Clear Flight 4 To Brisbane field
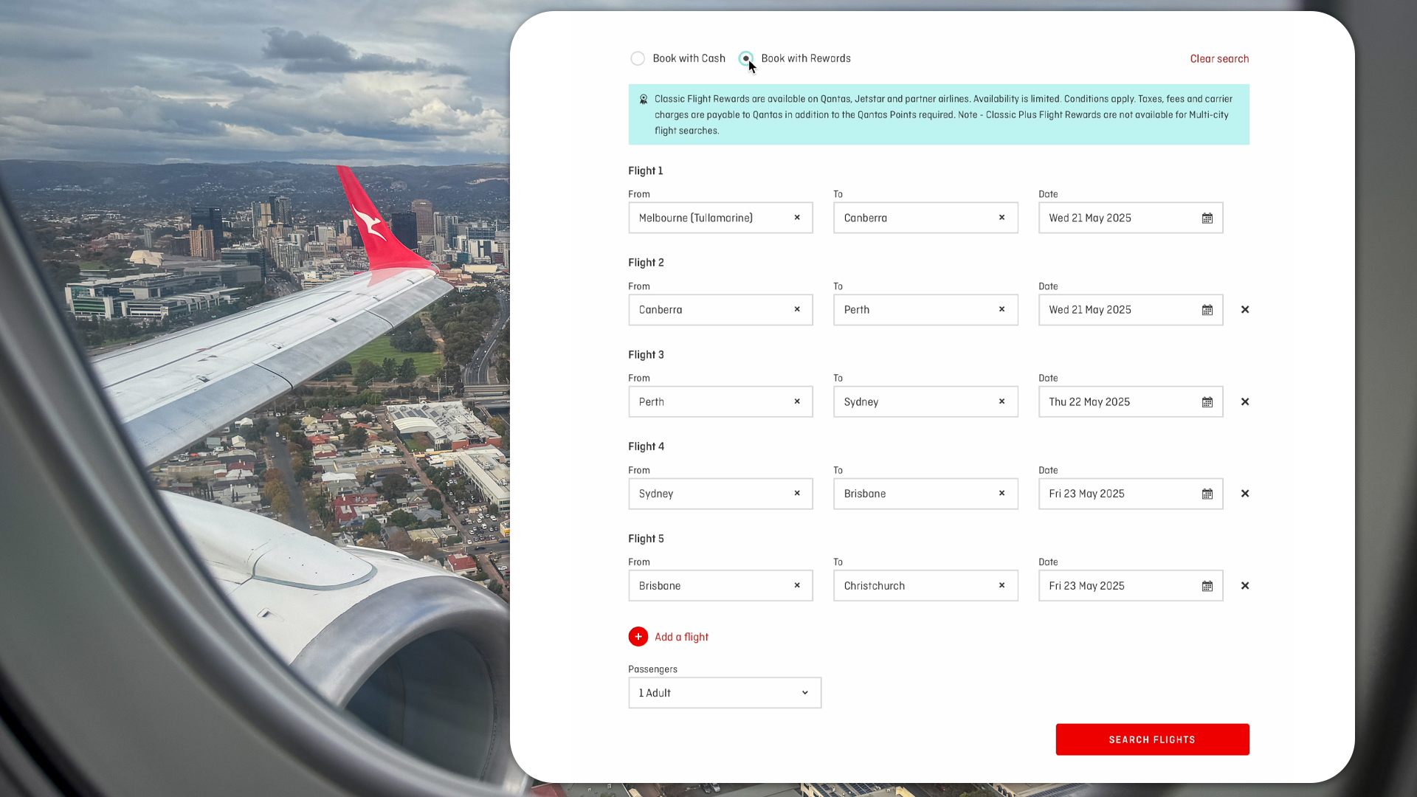1417x797 pixels. click(1001, 494)
